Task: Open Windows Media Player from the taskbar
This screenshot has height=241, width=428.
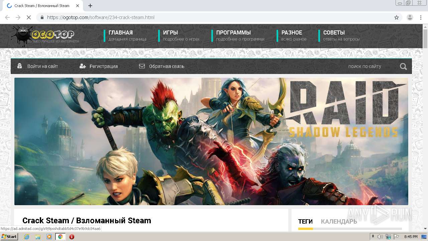Action: (x=49, y=237)
